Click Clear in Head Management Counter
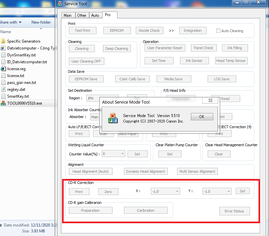The width and height of the screenshot is (269, 236). click(x=219, y=154)
